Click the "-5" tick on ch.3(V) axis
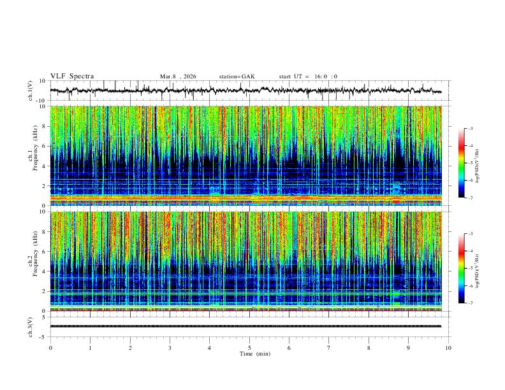 [x=43, y=337]
